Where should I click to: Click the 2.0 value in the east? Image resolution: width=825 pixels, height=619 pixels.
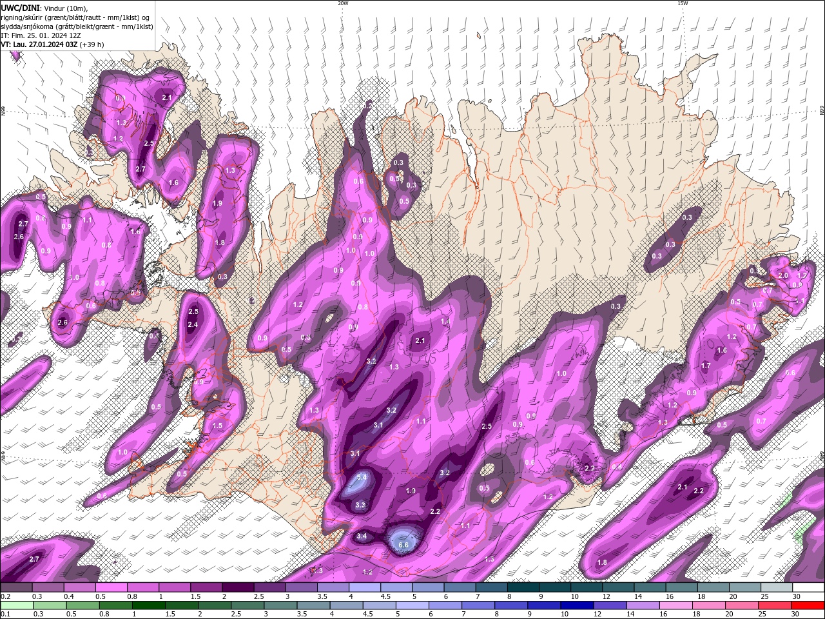(783, 275)
